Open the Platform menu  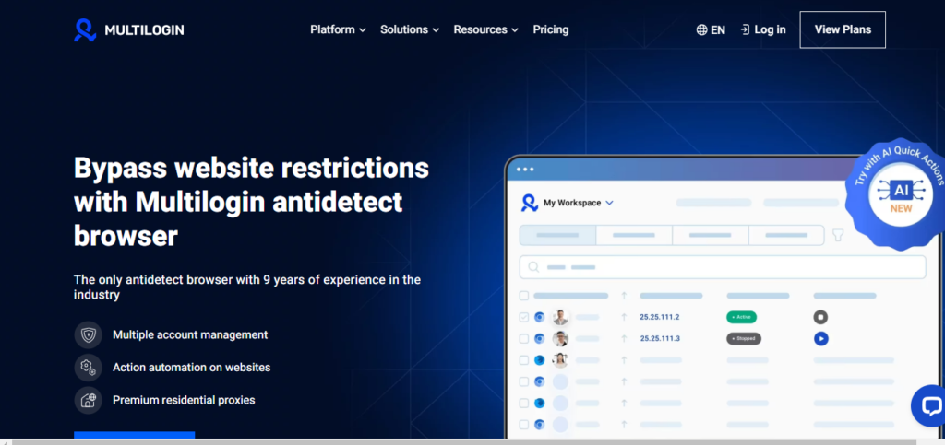point(338,29)
